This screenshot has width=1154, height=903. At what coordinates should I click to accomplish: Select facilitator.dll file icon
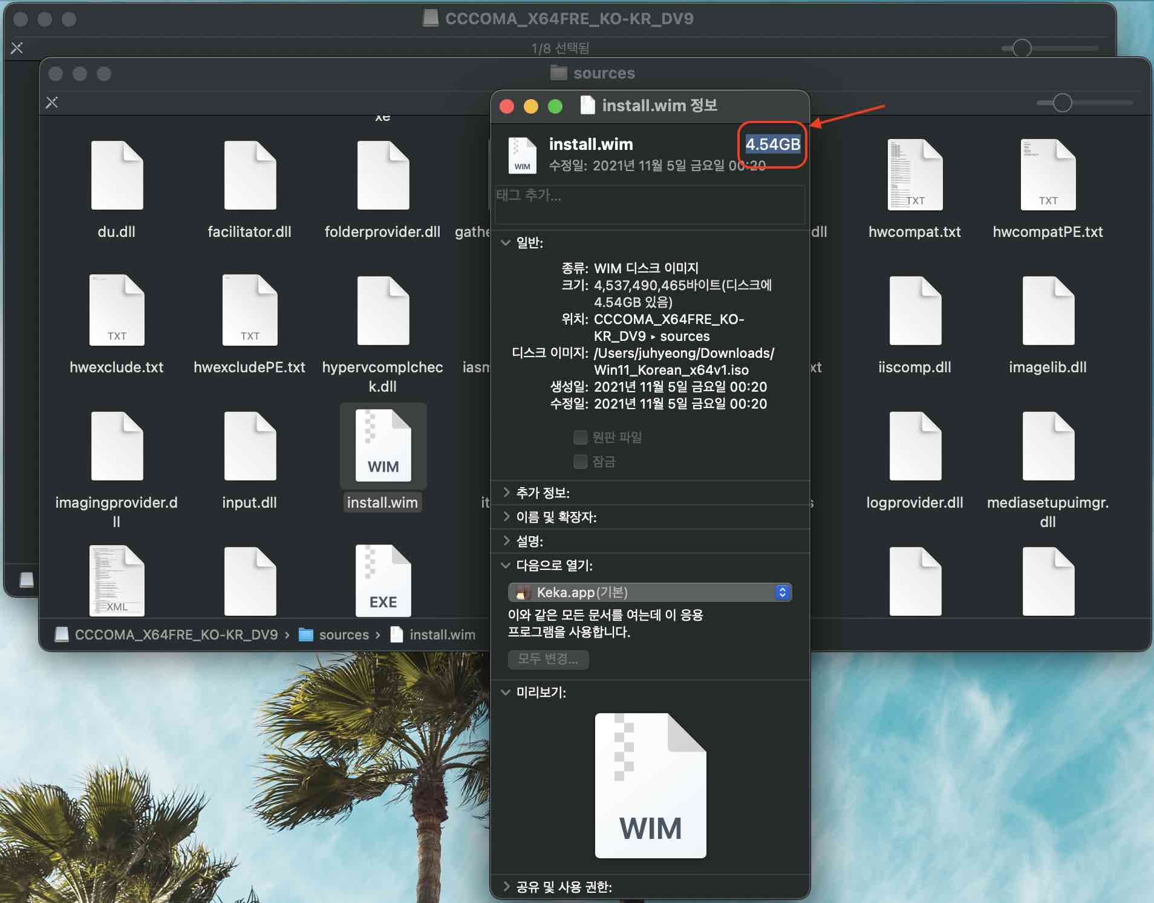(250, 175)
